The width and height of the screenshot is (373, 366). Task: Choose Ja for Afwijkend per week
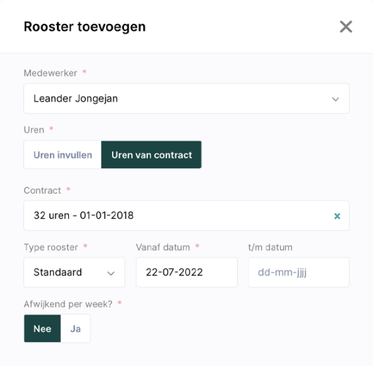(75, 329)
